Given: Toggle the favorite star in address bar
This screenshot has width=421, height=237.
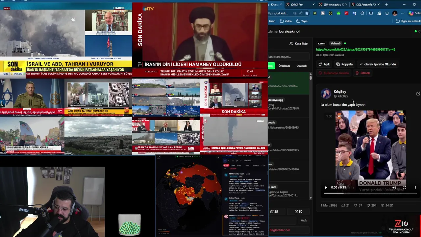Looking at the screenshot, I should tap(307, 13).
